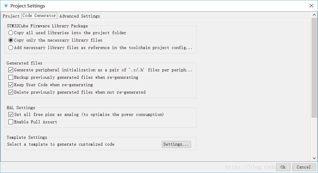Switch to the Project tab

coord(11,16)
